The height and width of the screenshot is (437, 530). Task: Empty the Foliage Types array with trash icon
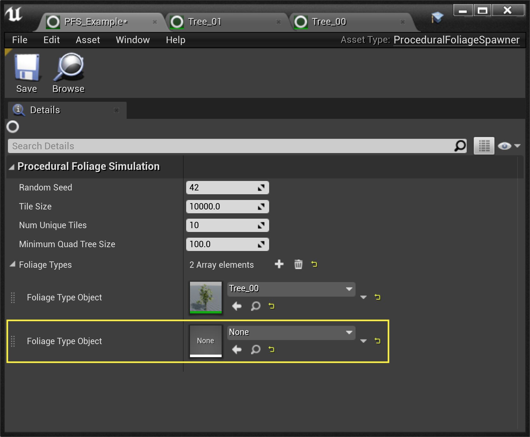298,264
